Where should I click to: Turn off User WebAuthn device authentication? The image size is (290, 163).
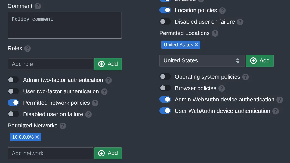165,111
